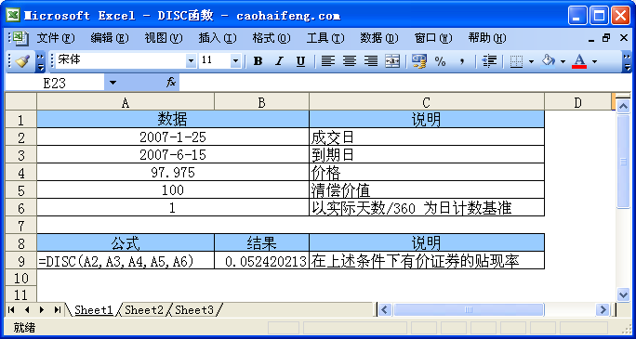Open the font name dropdown 宋体
Image resolution: width=636 pixels, height=339 pixels.
(191, 61)
